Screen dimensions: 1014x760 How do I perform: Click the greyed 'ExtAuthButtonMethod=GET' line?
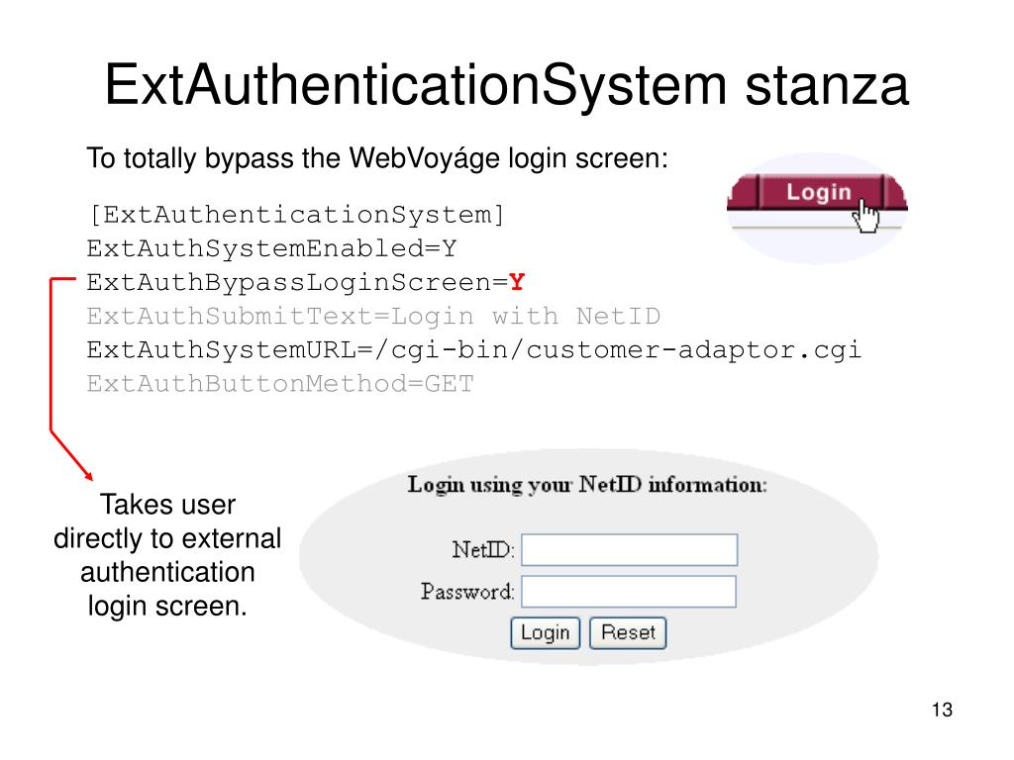coord(280,384)
